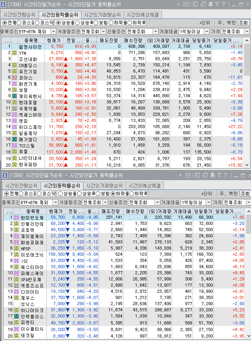Viewport: 251px width, 341px height.
Task: Select the 전체 radio in the losers window
Action: coord(7,194)
